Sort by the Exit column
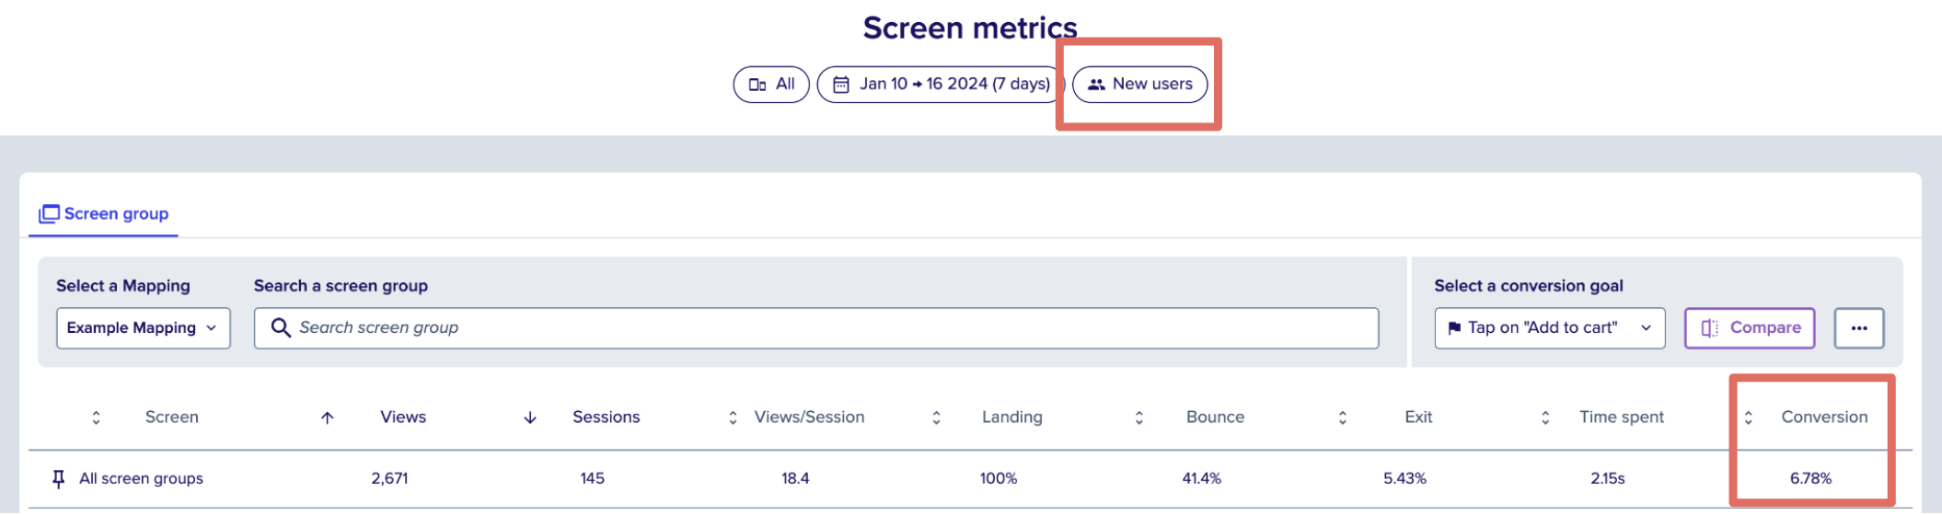The image size is (1942, 515). click(1342, 418)
